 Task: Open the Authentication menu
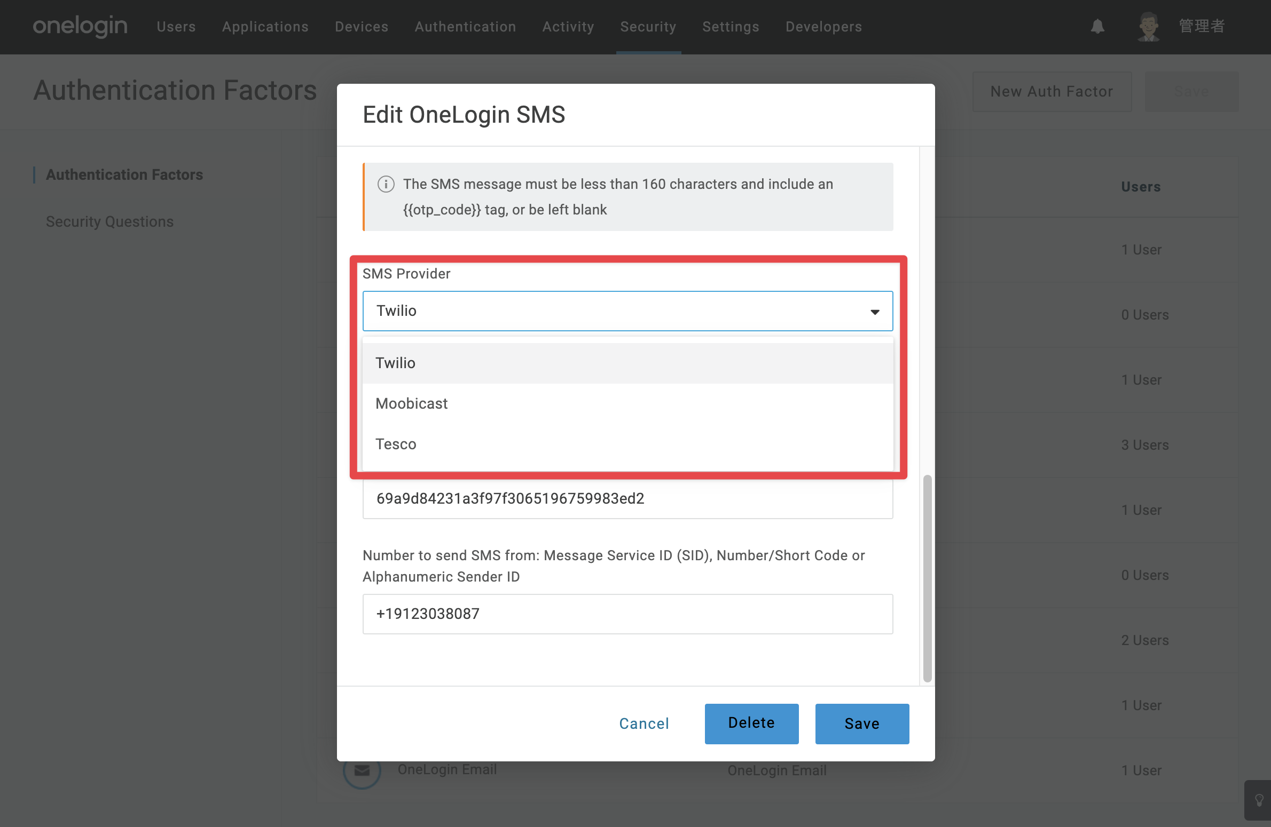tap(466, 27)
